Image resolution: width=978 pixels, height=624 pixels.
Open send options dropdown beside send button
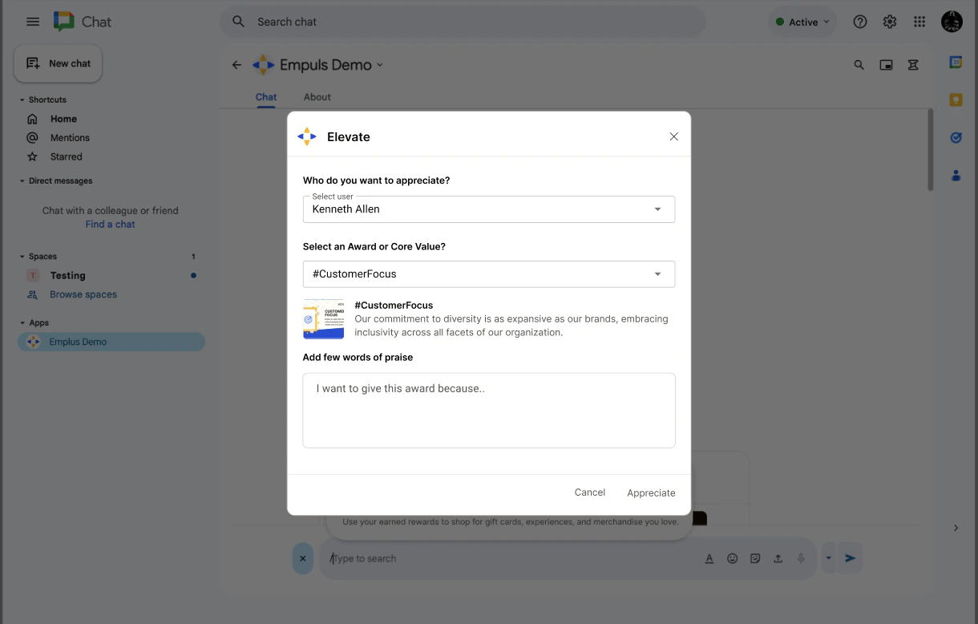(x=829, y=558)
